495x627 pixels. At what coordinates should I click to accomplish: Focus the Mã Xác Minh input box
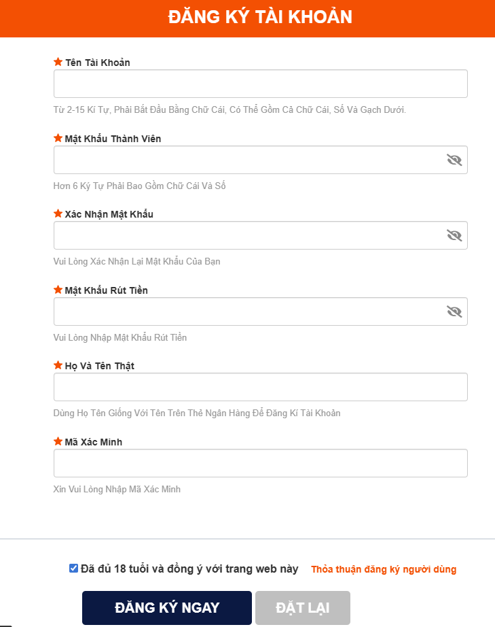tap(260, 463)
